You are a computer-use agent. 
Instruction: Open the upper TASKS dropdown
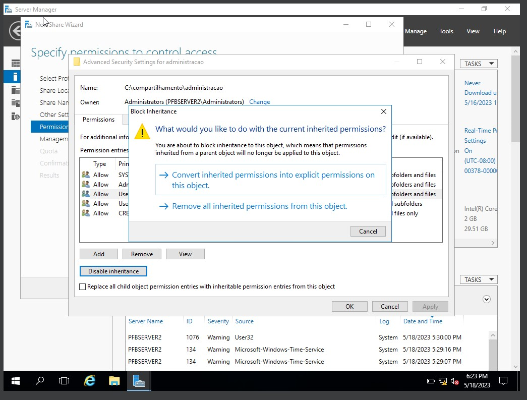pos(477,64)
